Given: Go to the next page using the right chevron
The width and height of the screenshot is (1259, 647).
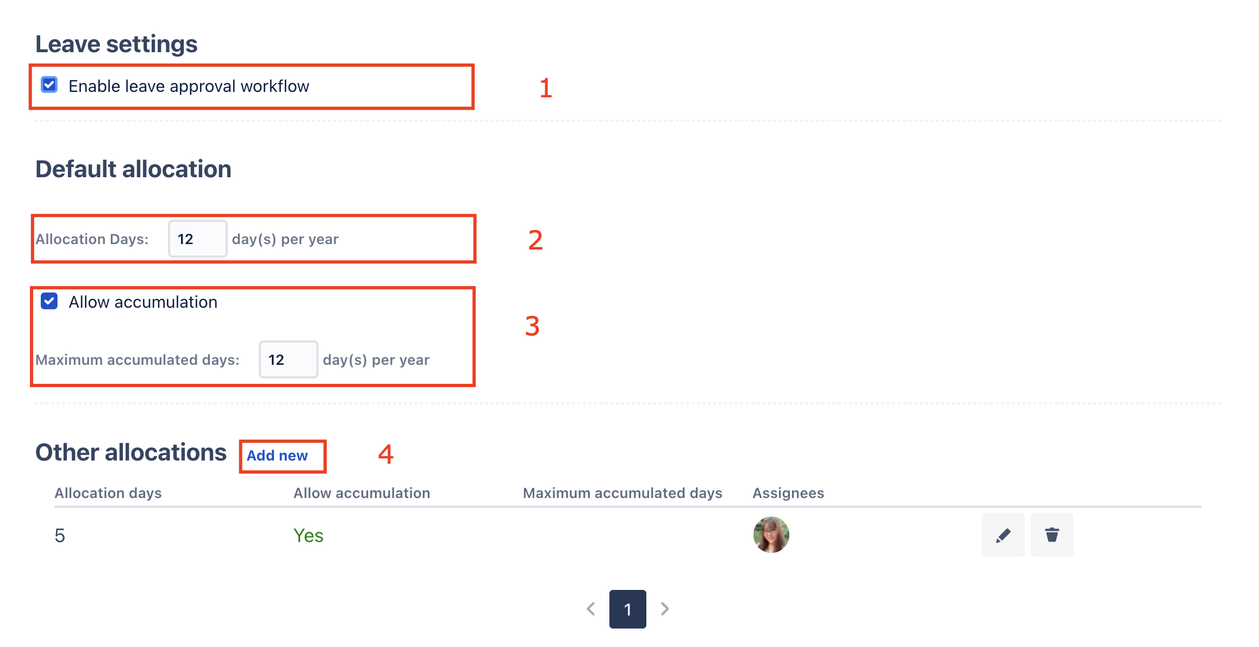Looking at the screenshot, I should point(665,609).
